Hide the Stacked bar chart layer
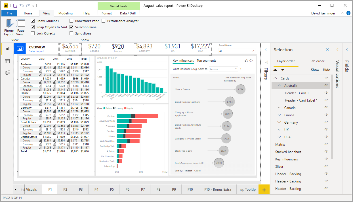Viewport: 353px width, 202px height. tap(326, 152)
